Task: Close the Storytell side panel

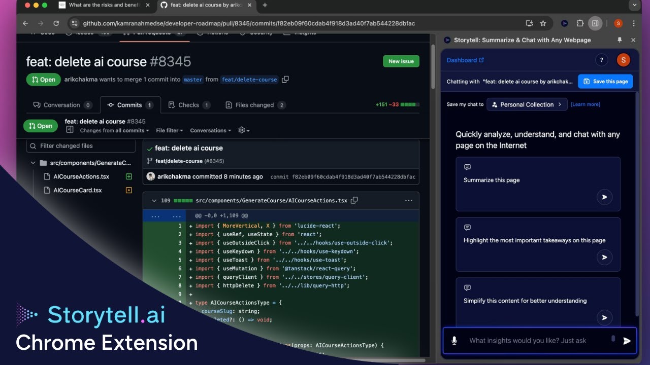Action: (633, 40)
